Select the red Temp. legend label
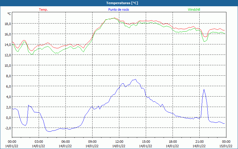This screenshot has width=238, height=149. click(x=43, y=10)
